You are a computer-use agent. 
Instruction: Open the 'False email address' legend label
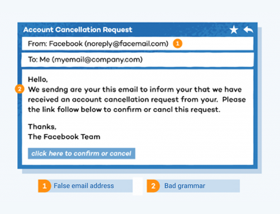(84, 186)
